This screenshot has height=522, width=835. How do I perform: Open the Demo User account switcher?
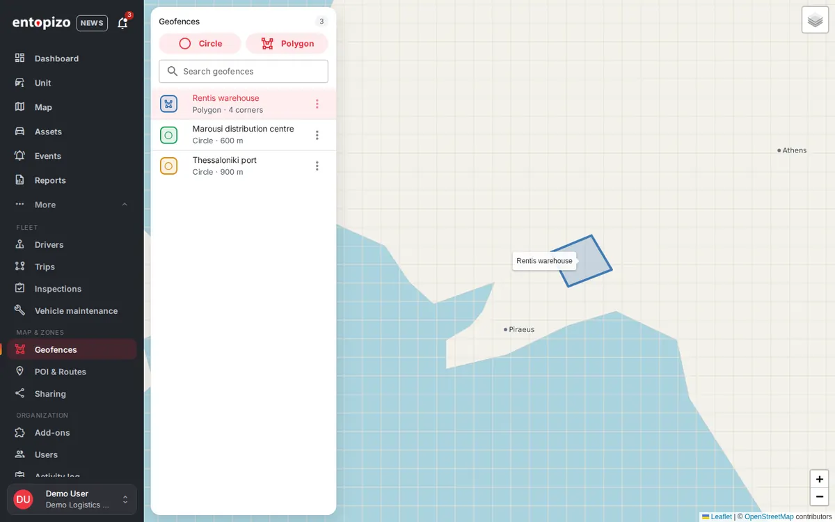pyautogui.click(x=72, y=499)
